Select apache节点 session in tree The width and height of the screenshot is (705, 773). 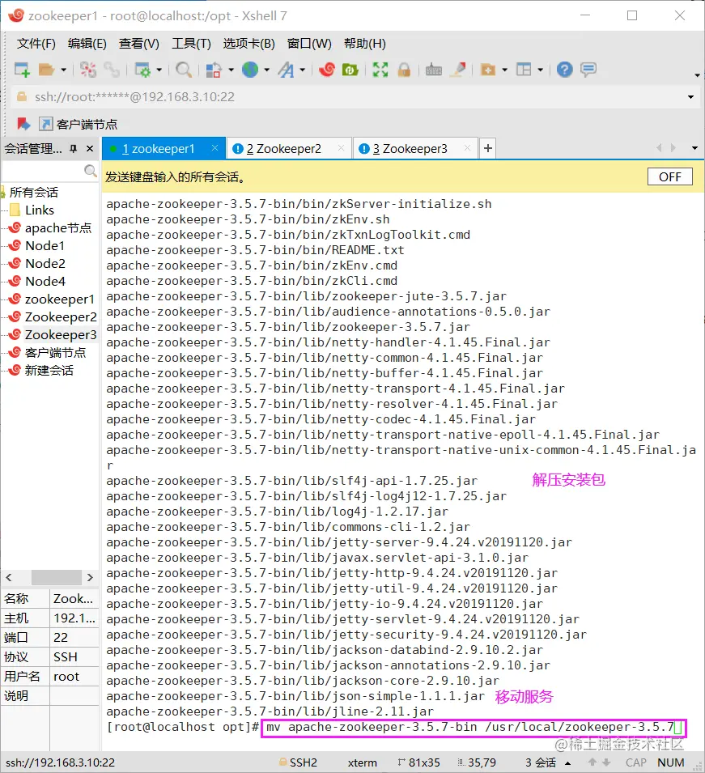58,227
